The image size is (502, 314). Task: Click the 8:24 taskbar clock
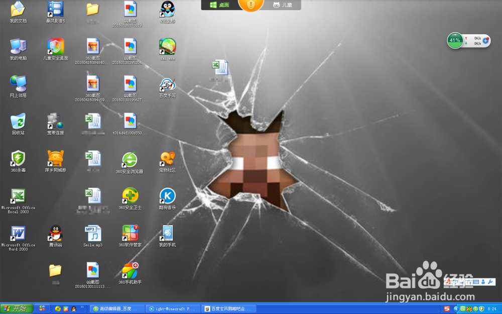click(x=492, y=309)
